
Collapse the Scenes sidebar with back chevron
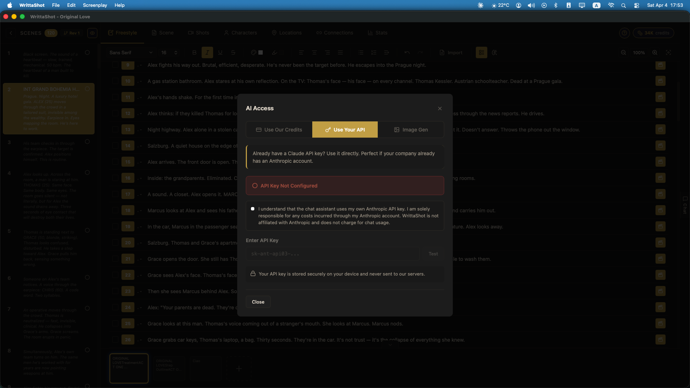click(x=11, y=33)
